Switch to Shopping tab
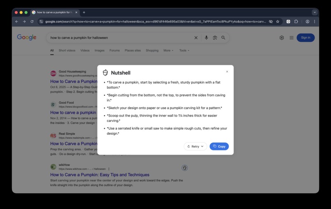The width and height of the screenshot is (331, 209). tap(152, 51)
